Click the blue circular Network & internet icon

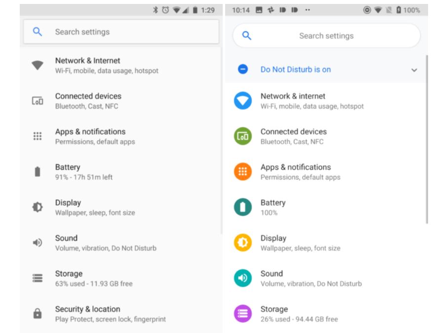click(242, 101)
